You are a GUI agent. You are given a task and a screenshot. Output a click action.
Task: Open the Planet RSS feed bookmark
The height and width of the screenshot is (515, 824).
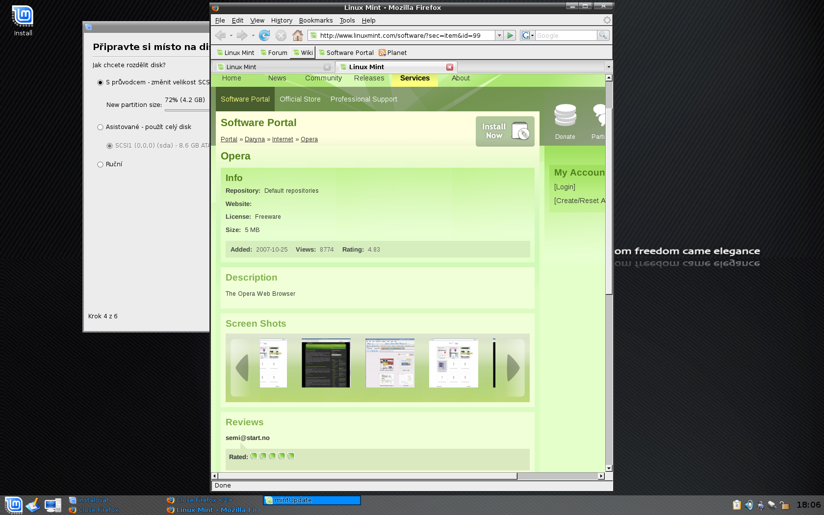[392, 52]
